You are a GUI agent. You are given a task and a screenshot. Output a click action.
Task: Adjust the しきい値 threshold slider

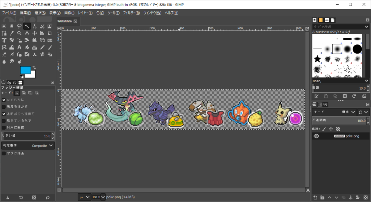click(28, 136)
